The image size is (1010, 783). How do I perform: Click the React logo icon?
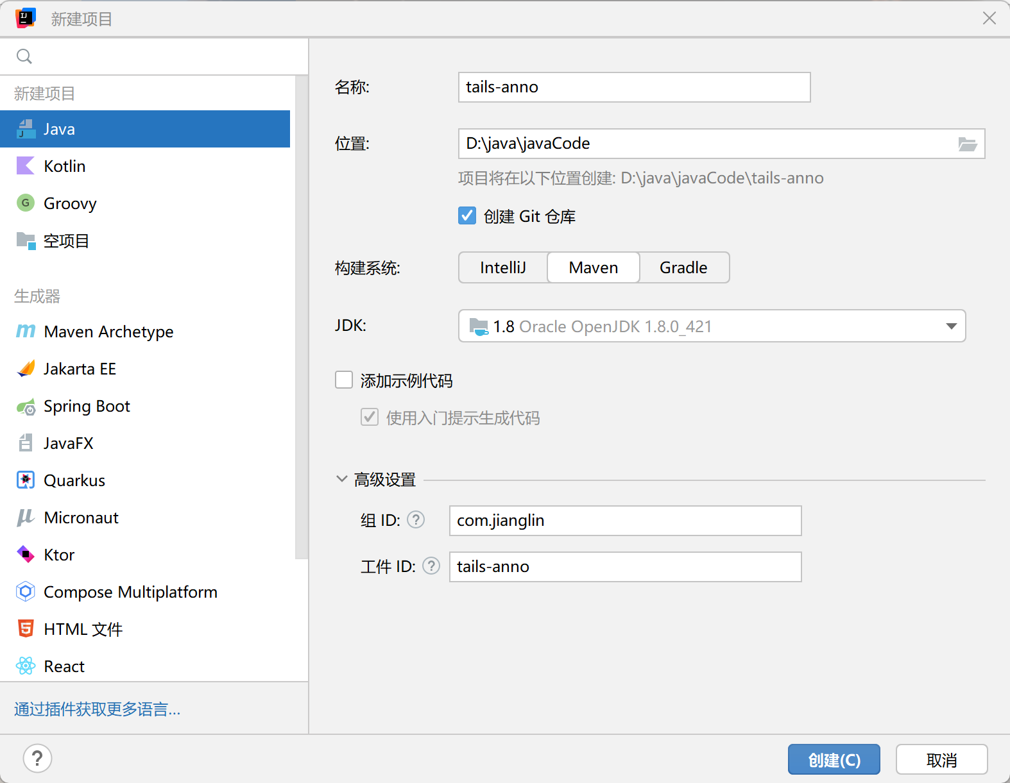(26, 666)
